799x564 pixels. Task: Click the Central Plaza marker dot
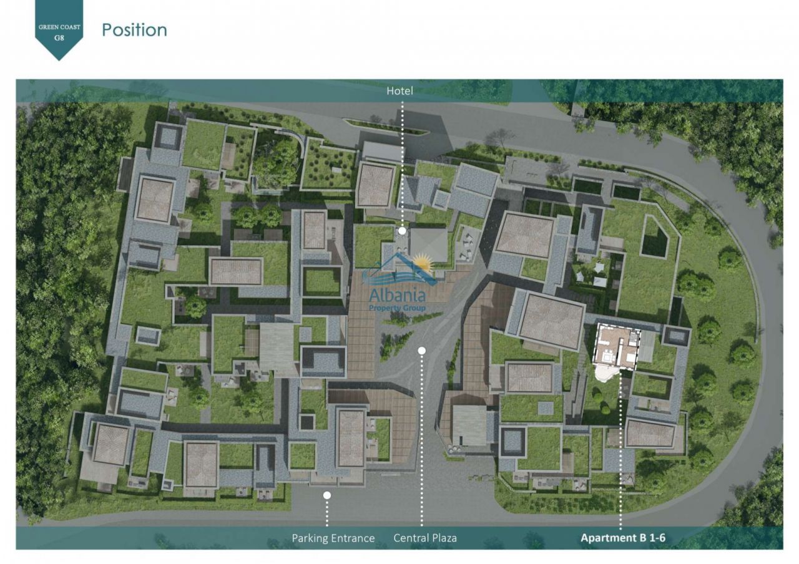pos(422,351)
